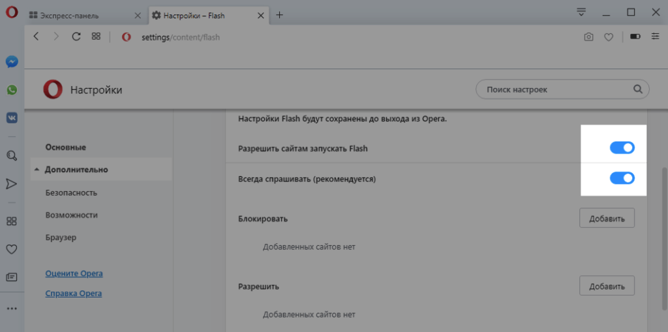Click Добавленных сайтов нет under Блокировать
Viewport: 668px width, 332px height.
[309, 247]
